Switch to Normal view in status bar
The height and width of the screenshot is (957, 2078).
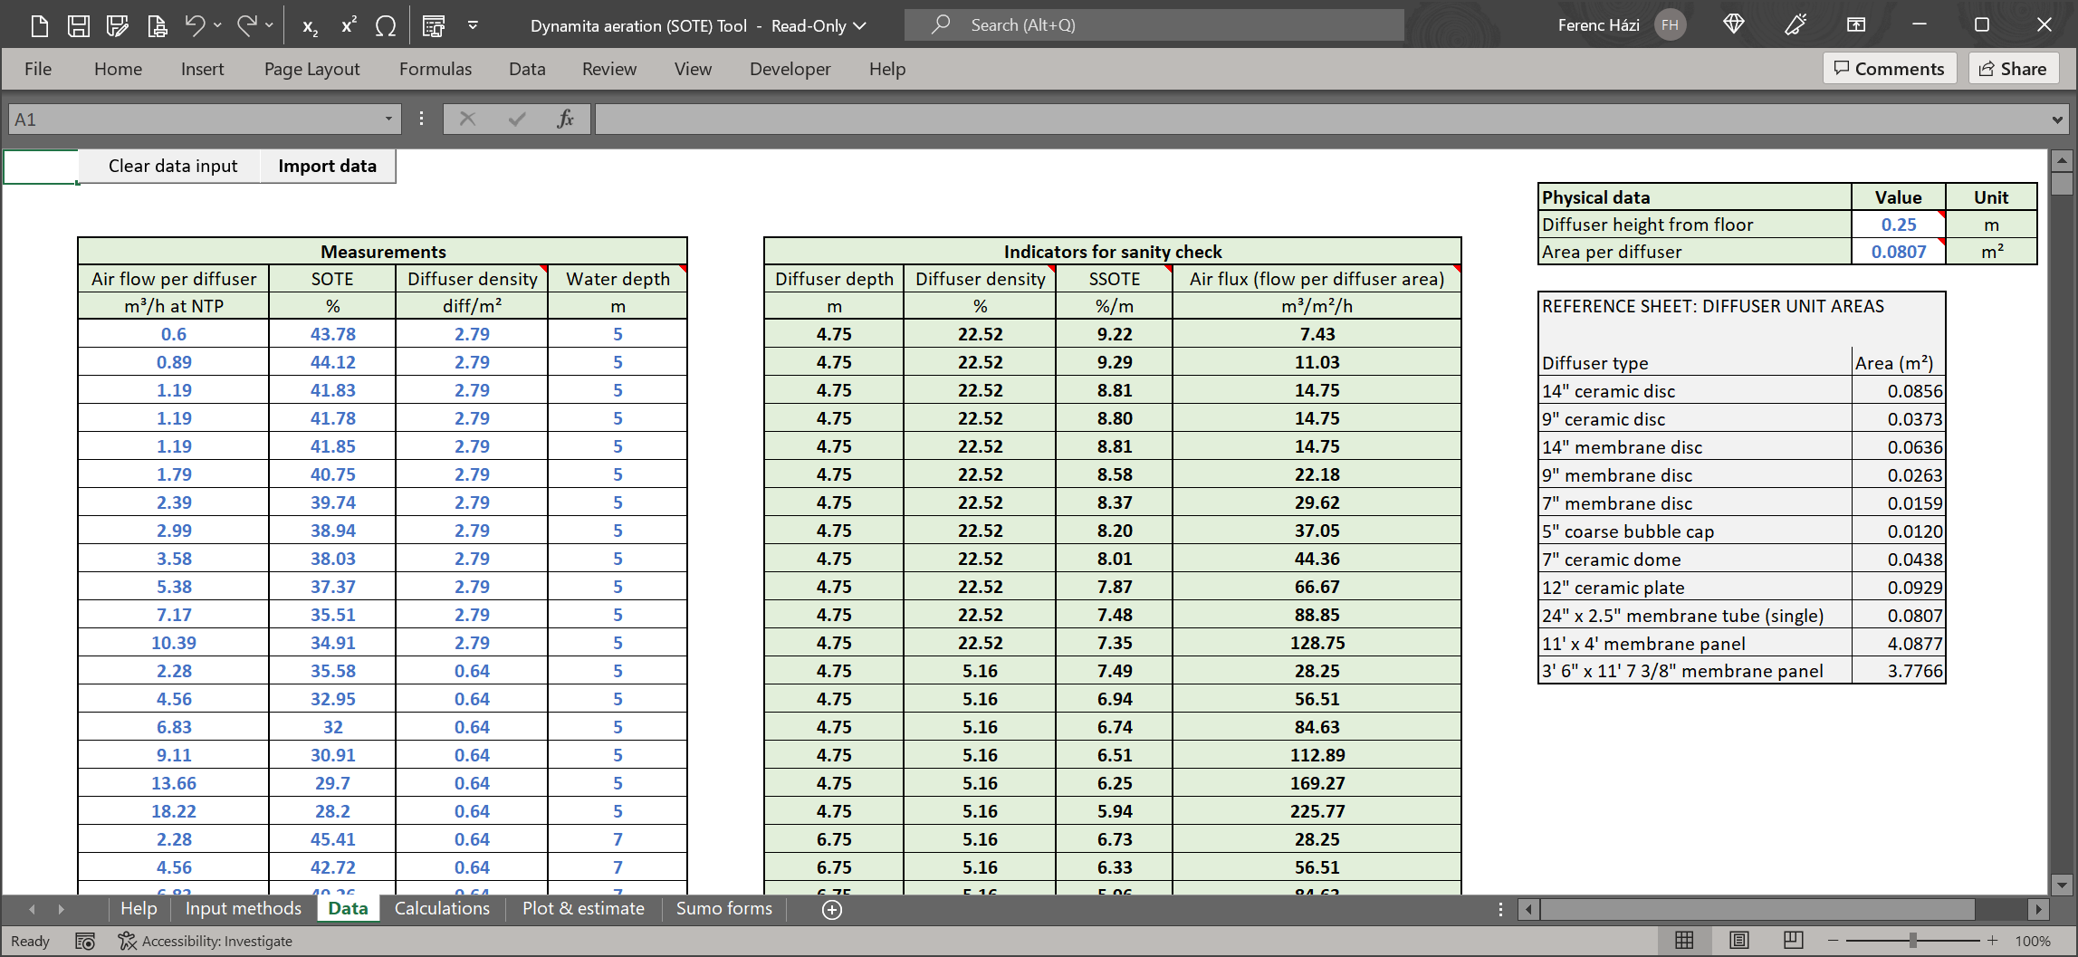point(1684,941)
